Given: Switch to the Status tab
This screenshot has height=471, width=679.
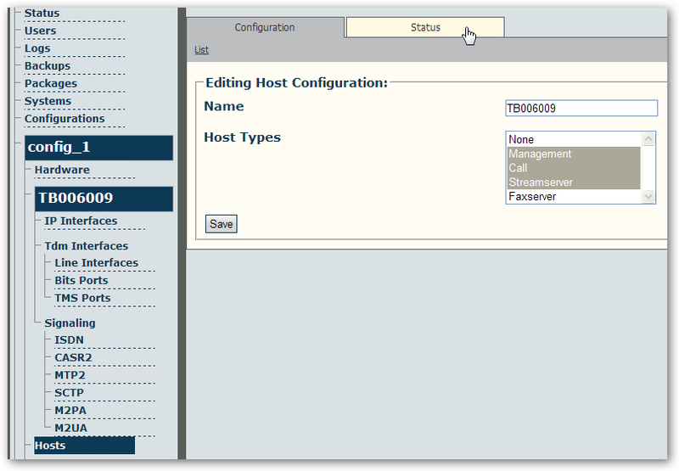Looking at the screenshot, I should click(x=425, y=28).
